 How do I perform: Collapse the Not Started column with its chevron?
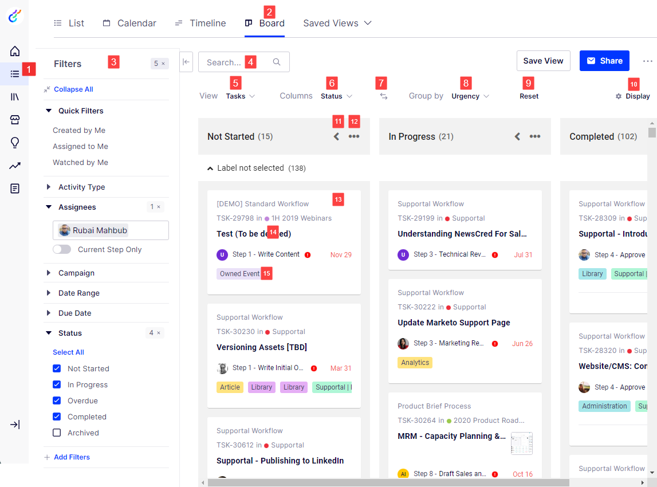click(x=336, y=136)
